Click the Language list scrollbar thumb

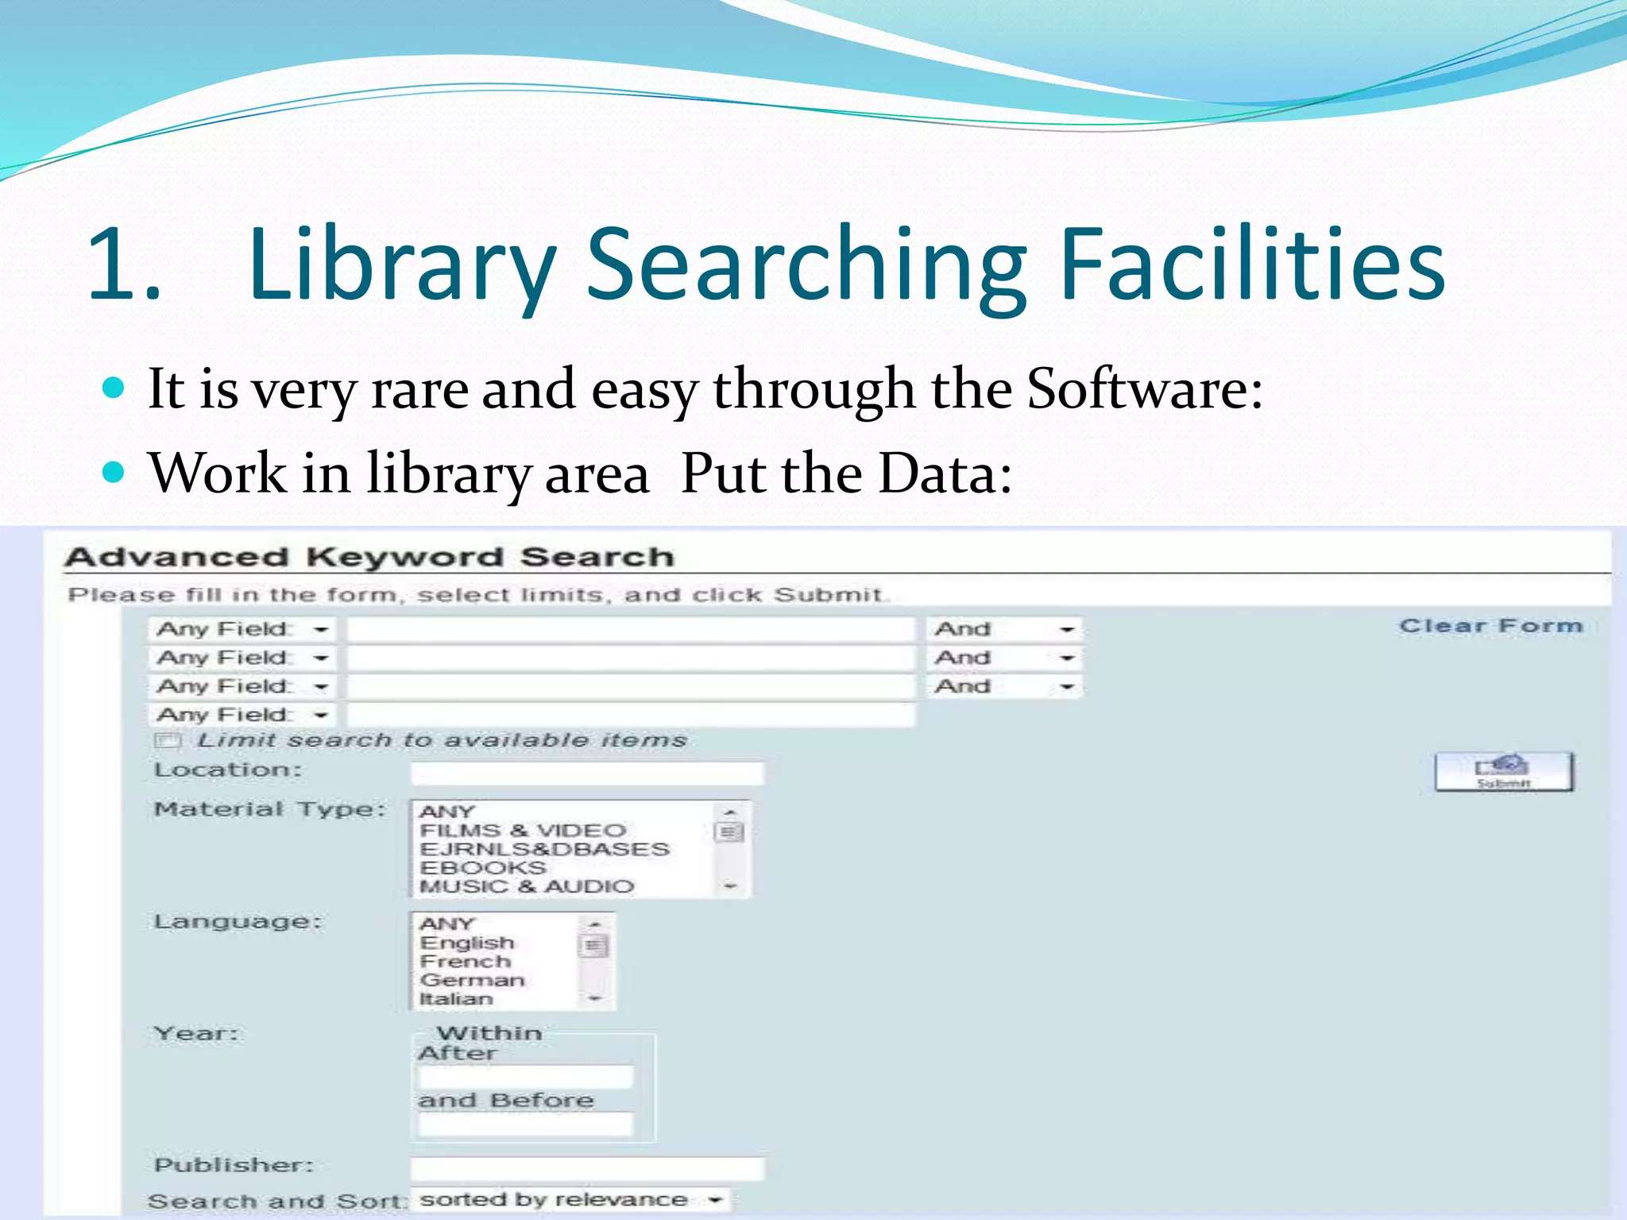click(595, 945)
